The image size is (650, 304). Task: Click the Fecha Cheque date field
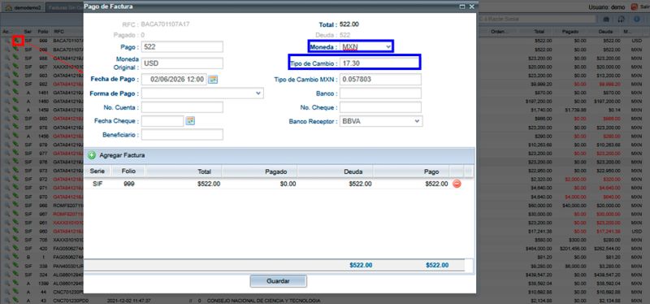click(162, 121)
